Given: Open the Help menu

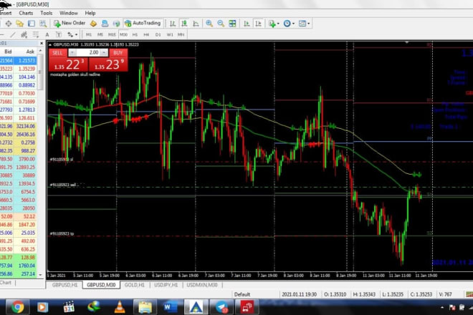Looking at the screenshot, I should [90, 13].
